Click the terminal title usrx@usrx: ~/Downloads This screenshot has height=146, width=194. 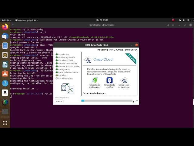[x=102, y=25]
